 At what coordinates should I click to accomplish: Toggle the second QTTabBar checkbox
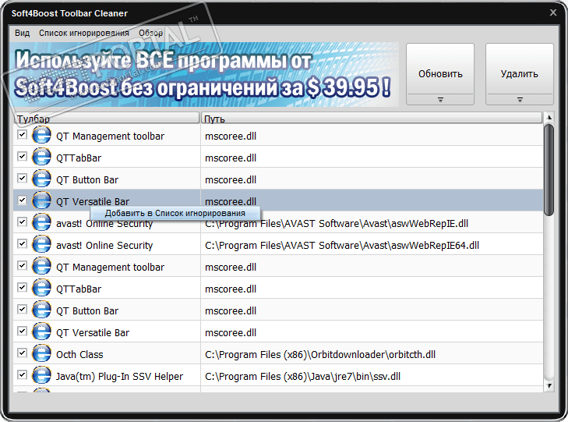click(x=22, y=287)
